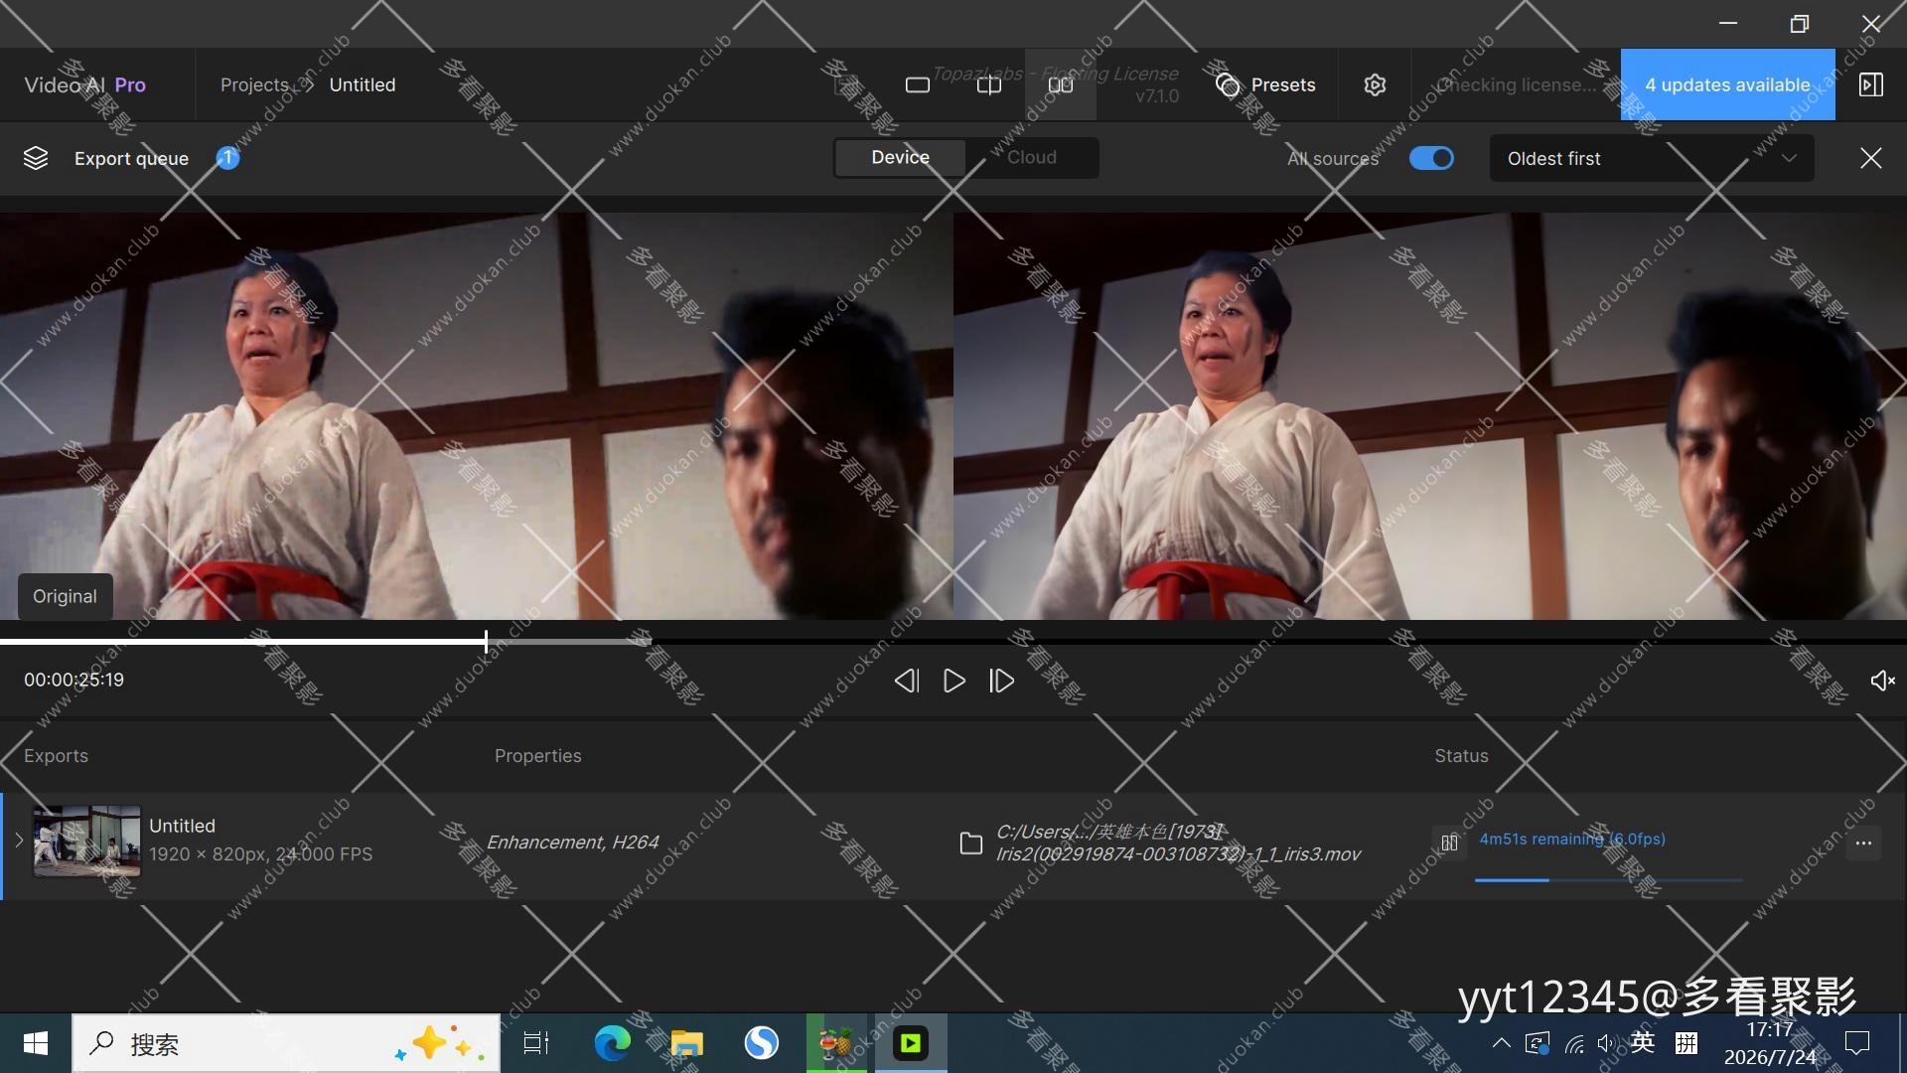Switch the 英 input language indicator

(x=1643, y=1042)
